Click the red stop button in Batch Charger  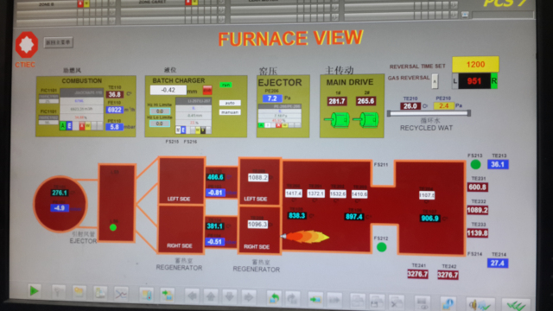click(207, 90)
